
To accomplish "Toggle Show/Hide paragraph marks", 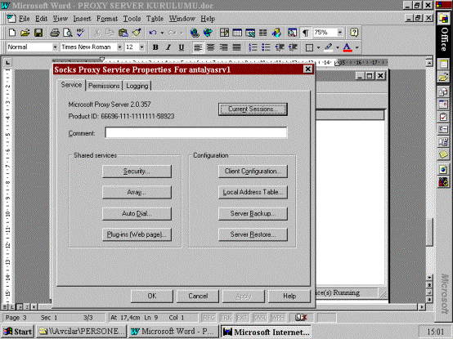I will (305, 33).
